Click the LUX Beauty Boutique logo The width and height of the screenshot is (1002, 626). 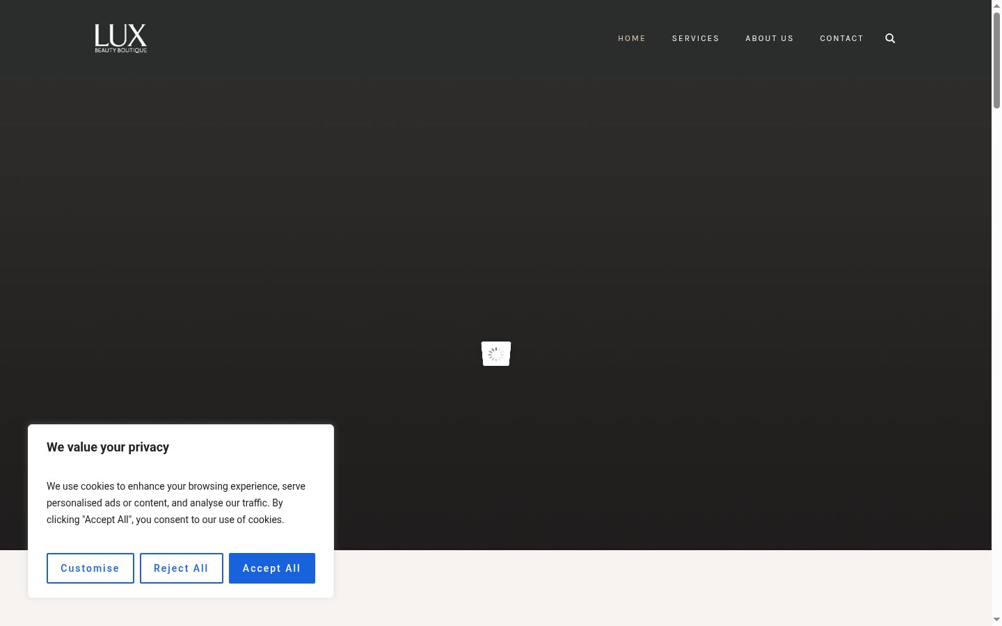[x=121, y=38]
